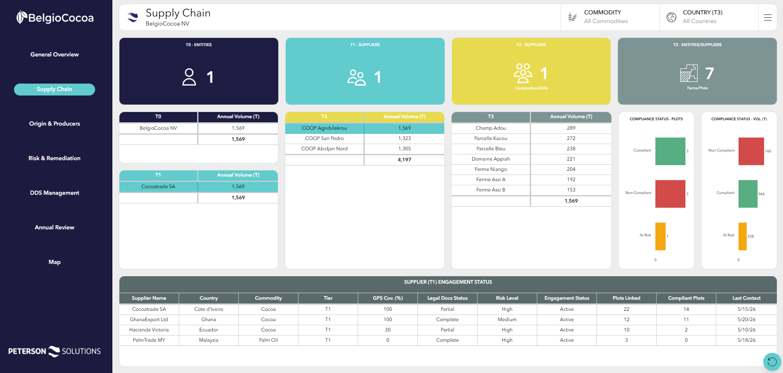Go to General Overview page

coord(54,54)
